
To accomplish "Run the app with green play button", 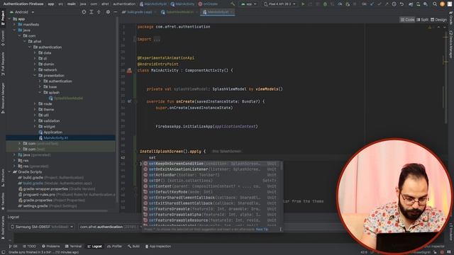I will click(x=303, y=4).
